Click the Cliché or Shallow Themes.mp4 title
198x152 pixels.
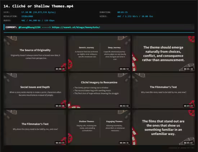[x=39, y=6]
